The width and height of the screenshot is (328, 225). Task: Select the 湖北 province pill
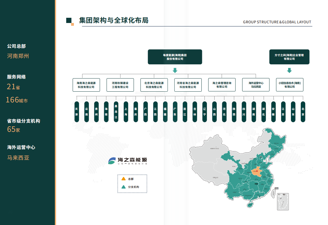pyautogui.click(x=264, y=112)
